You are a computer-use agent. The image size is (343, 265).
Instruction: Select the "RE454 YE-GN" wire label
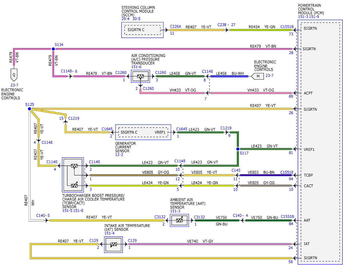click(x=262, y=27)
